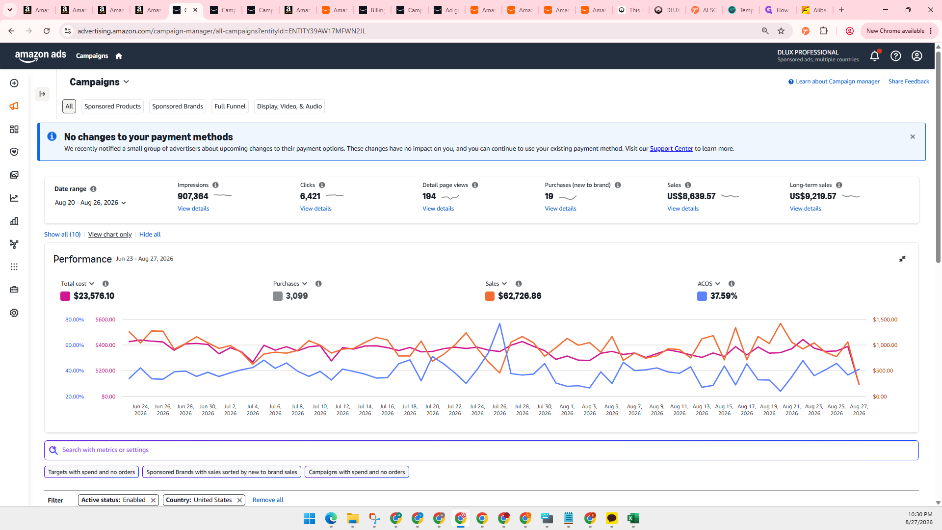Open Windows Start menu on taskbar
The height and width of the screenshot is (530, 942).
pos(310,519)
